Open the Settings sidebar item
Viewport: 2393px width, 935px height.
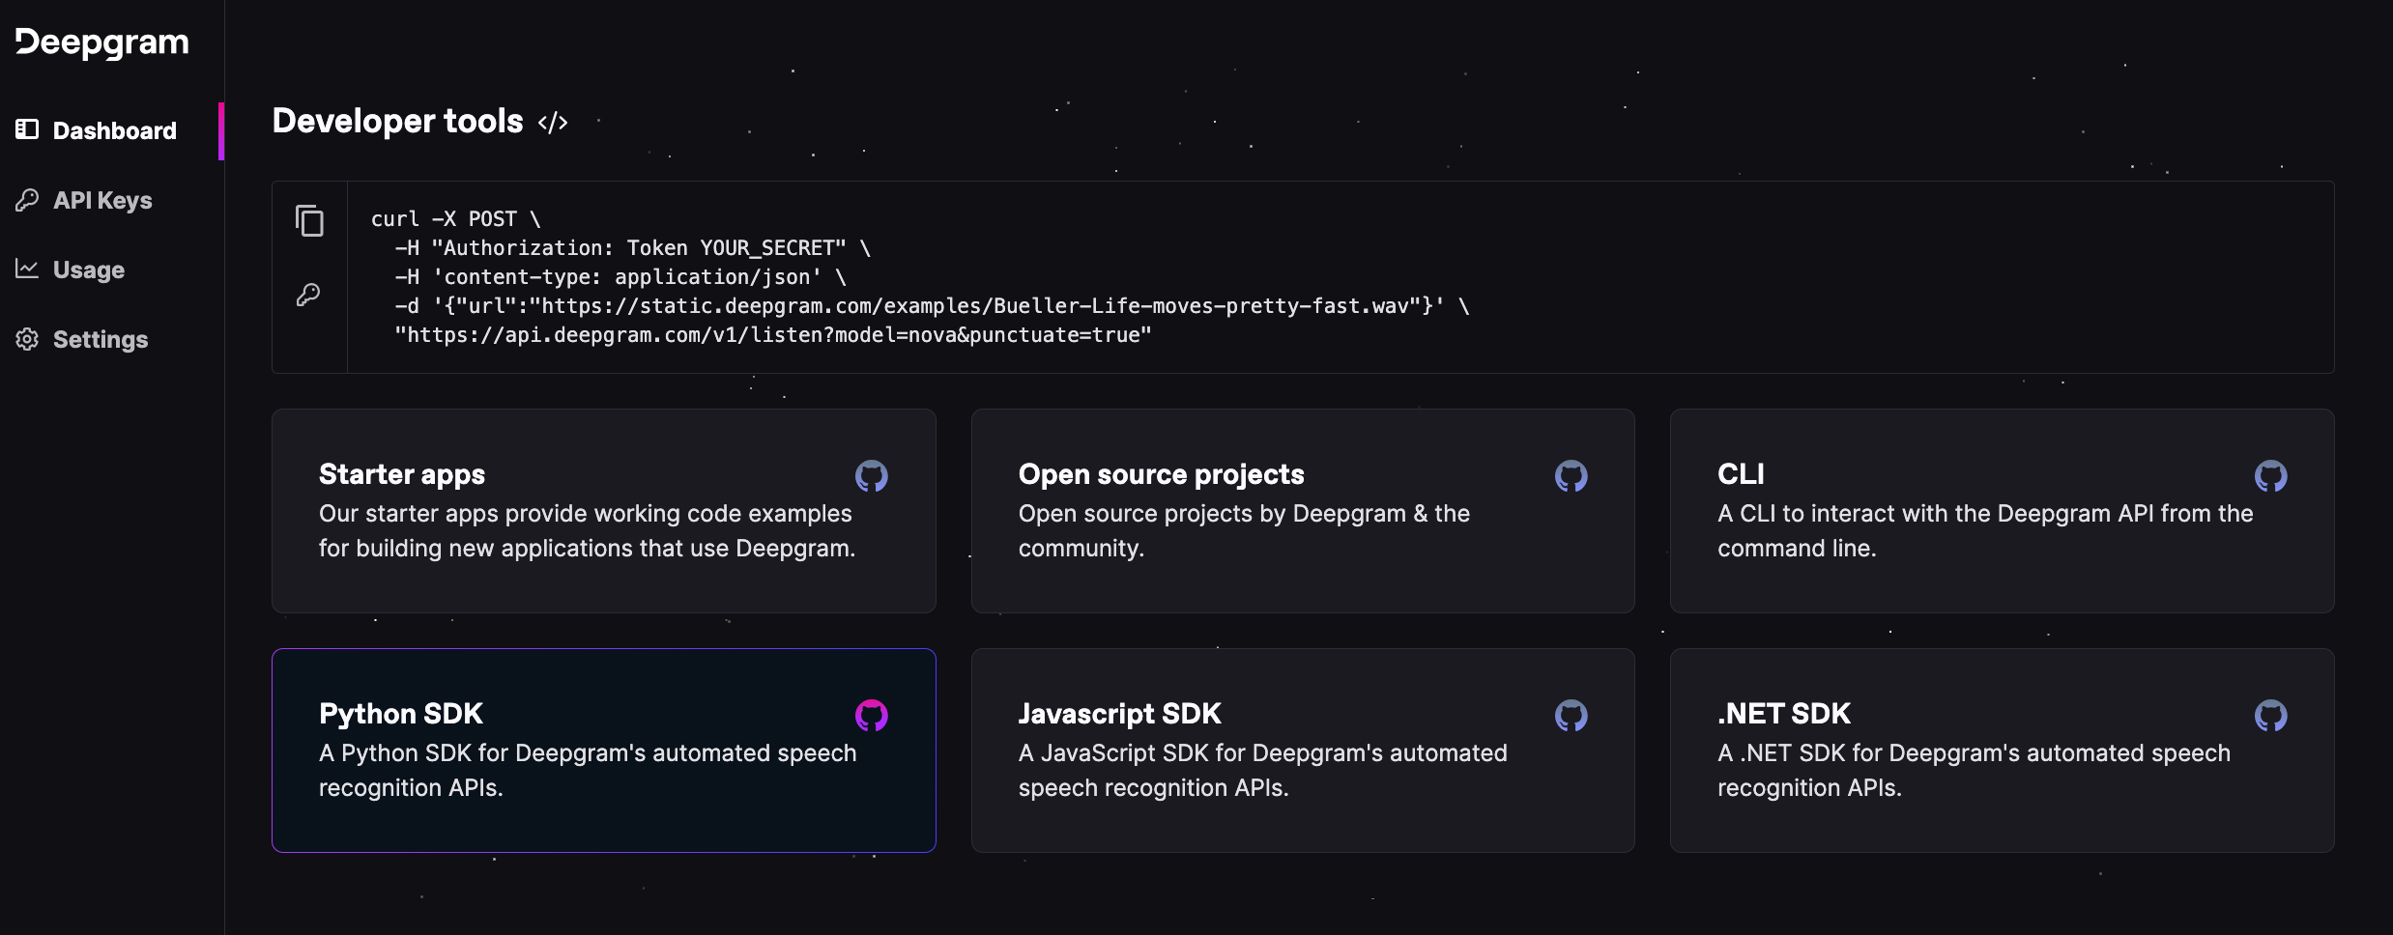click(101, 339)
